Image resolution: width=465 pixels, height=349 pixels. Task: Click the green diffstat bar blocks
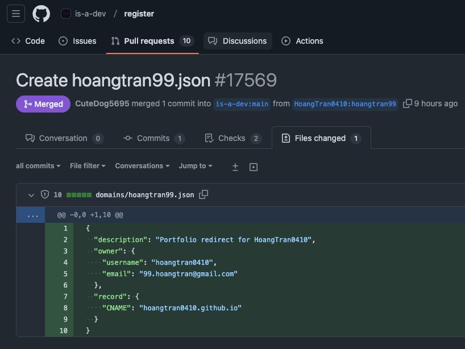[79, 195]
